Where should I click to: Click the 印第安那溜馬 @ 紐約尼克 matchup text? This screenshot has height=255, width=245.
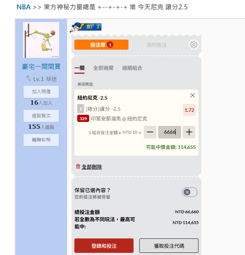click(119, 119)
